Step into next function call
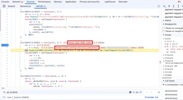Viewport: 183px width, 100px height. (x=174, y=6)
